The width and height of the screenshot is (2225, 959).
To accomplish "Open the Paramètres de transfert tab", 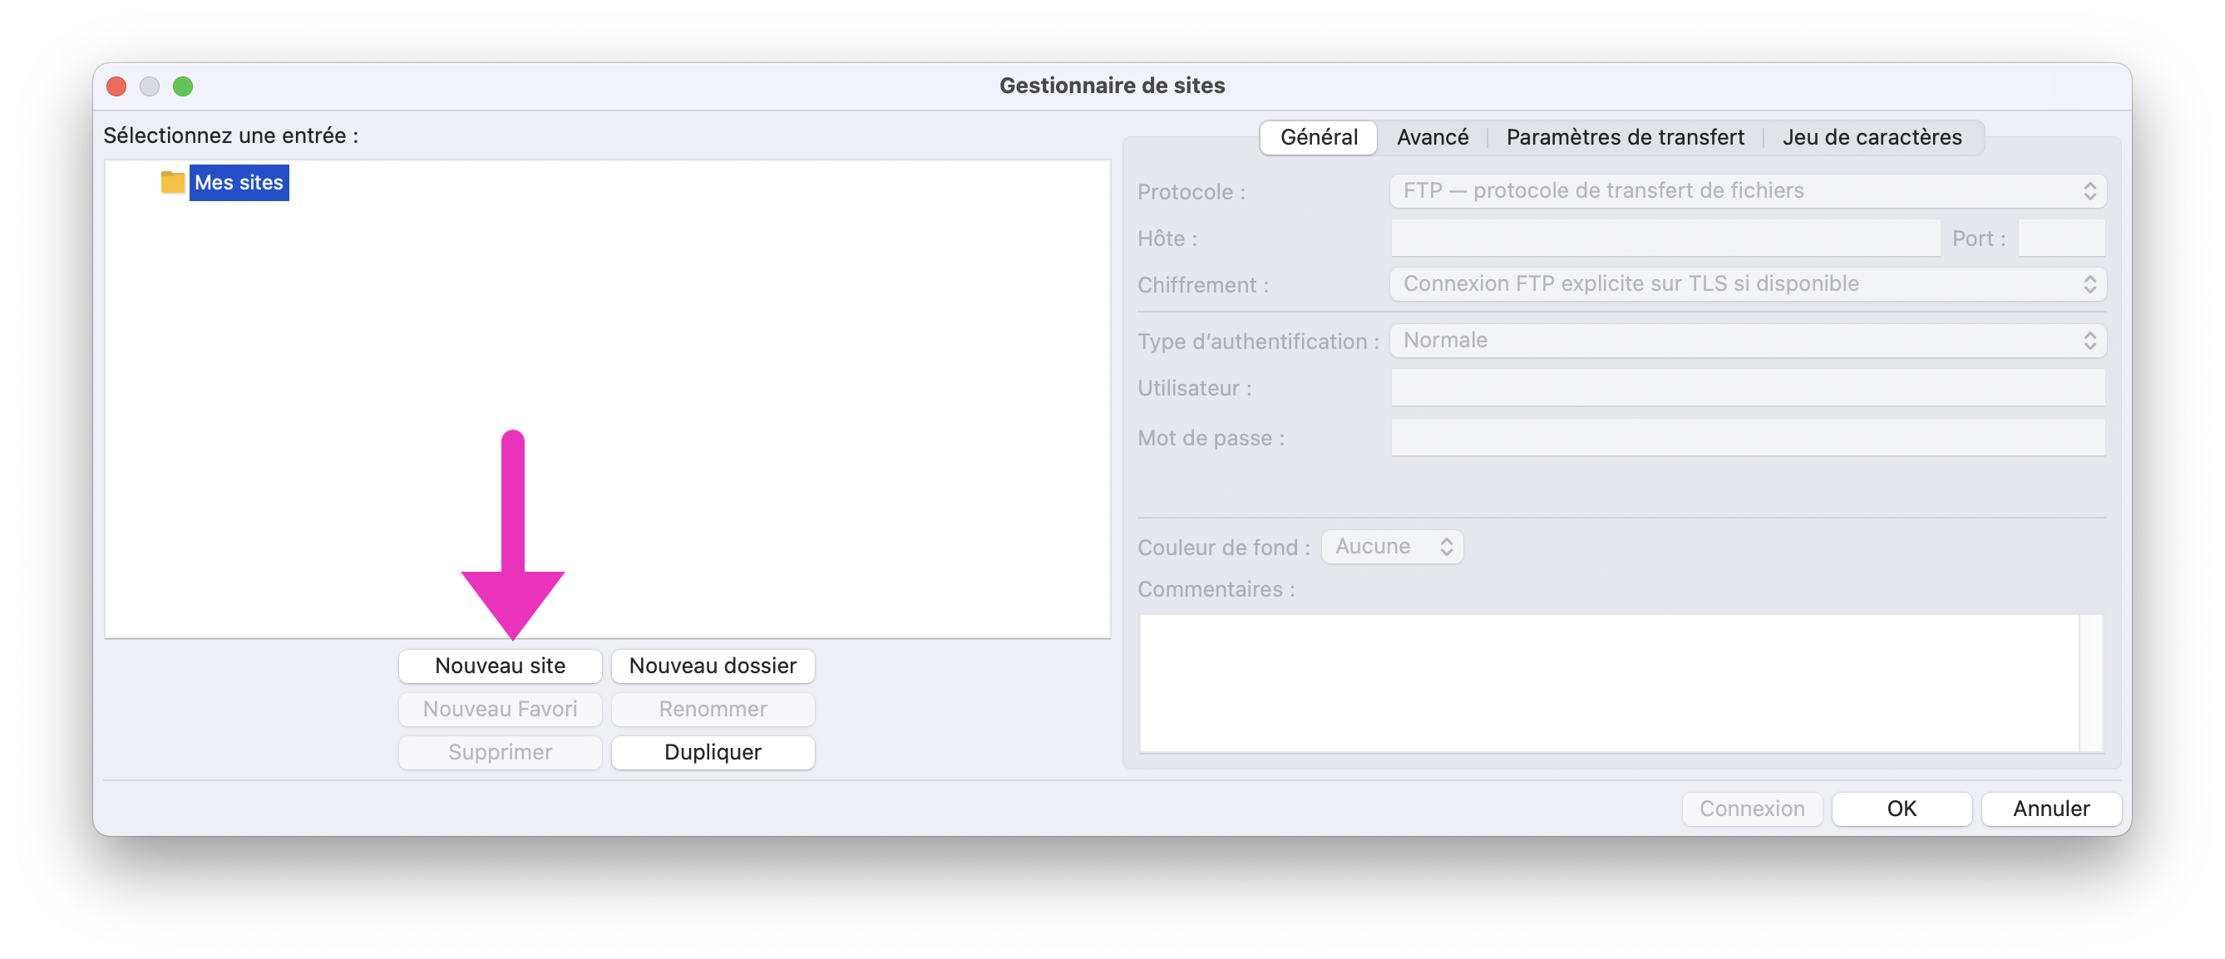I will [x=1625, y=137].
